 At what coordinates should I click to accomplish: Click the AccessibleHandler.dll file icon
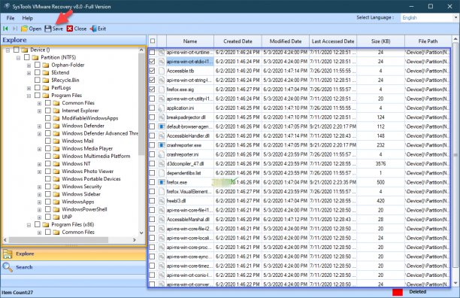[x=162, y=135]
